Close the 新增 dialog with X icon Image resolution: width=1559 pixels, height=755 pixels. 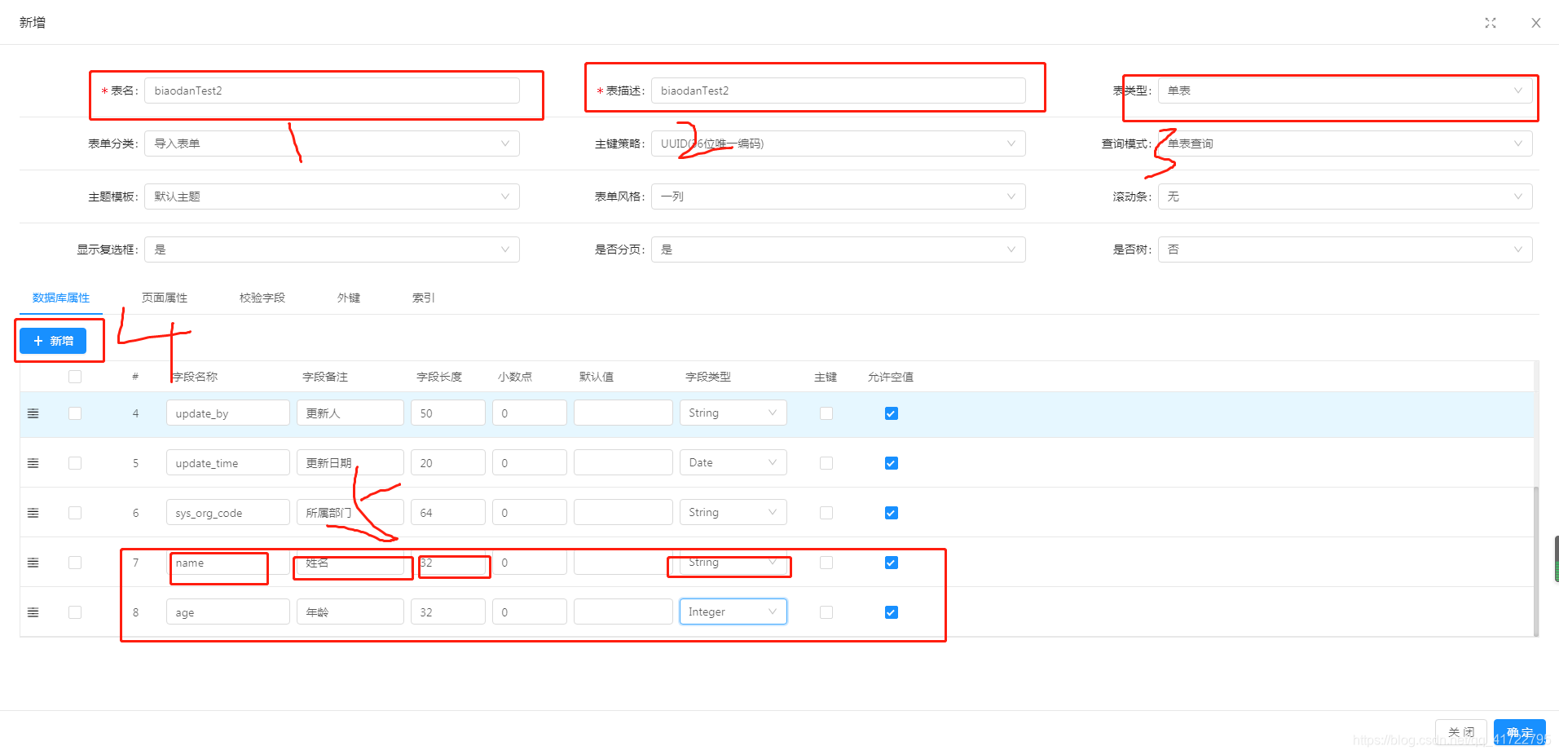coord(1536,23)
